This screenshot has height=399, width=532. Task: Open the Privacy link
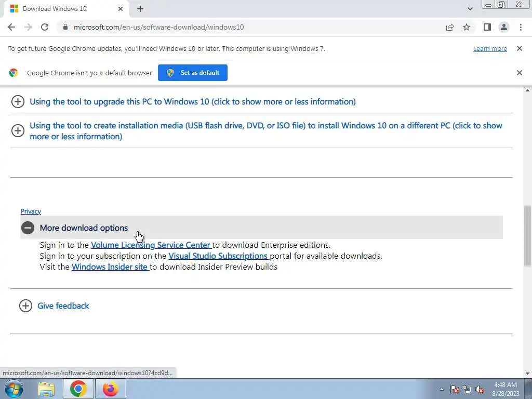[31, 211]
